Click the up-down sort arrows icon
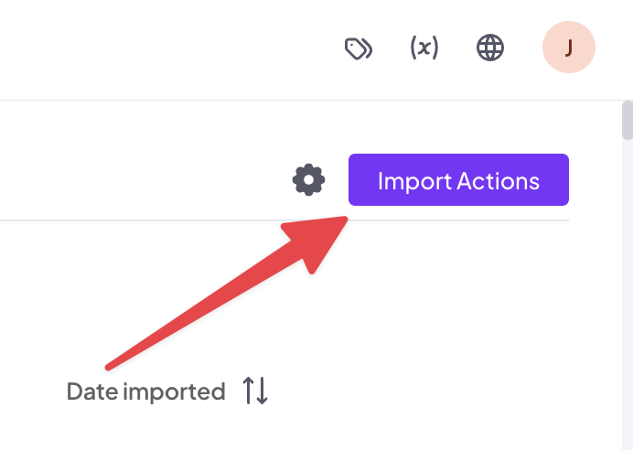Screen dimensions: 633x450 coord(255,391)
